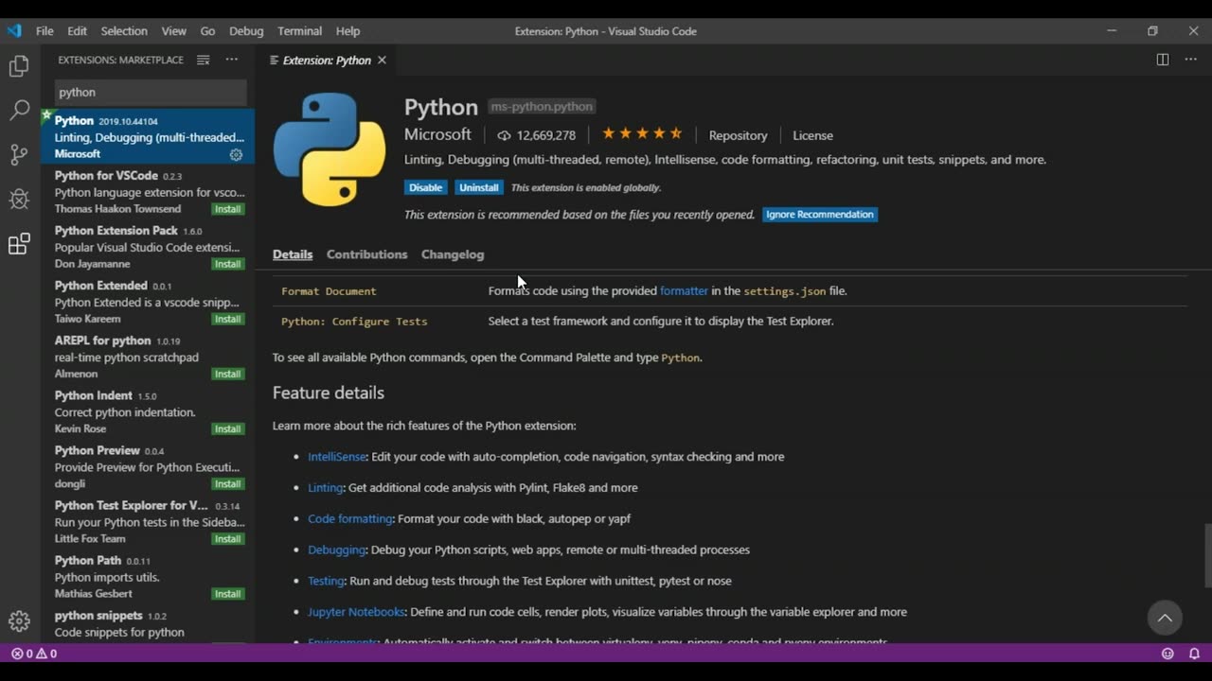Open the License link
1212x681 pixels.
pyautogui.click(x=812, y=135)
